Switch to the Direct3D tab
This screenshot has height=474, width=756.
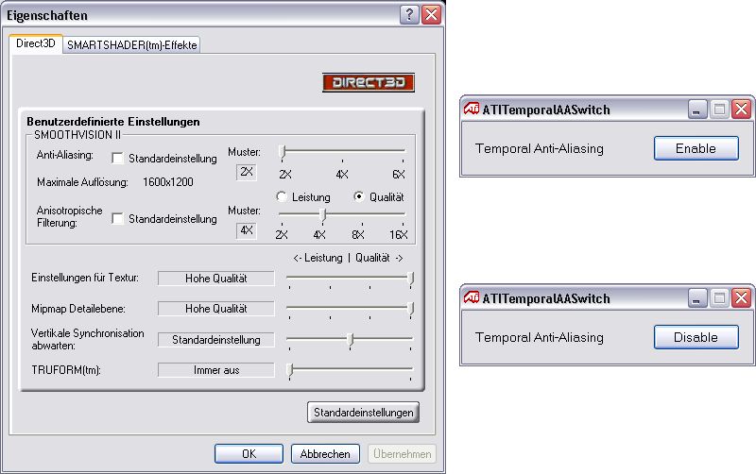click(36, 43)
